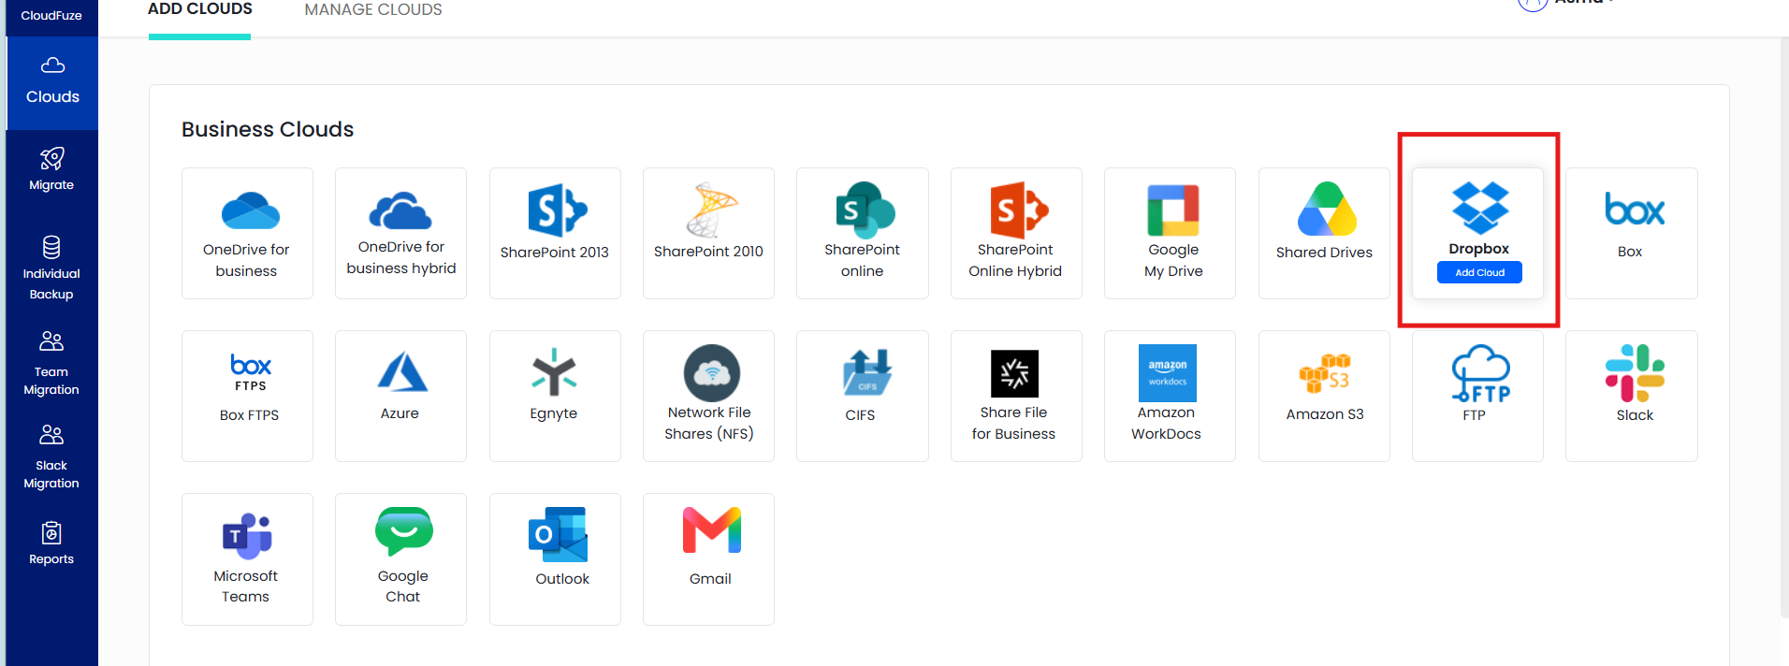Screen dimensions: 1789x666
Task: Open Individual Backup in the sidebar
Action: (51, 268)
